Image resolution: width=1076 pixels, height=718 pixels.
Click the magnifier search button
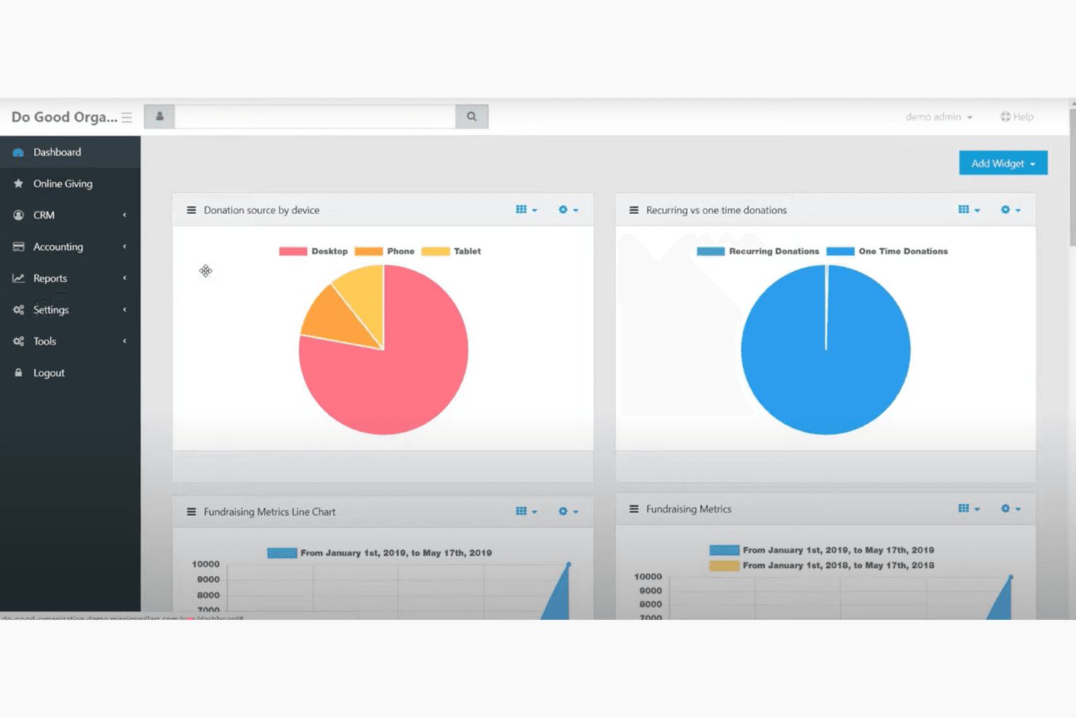472,116
